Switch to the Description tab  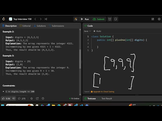(x=10, y=26)
